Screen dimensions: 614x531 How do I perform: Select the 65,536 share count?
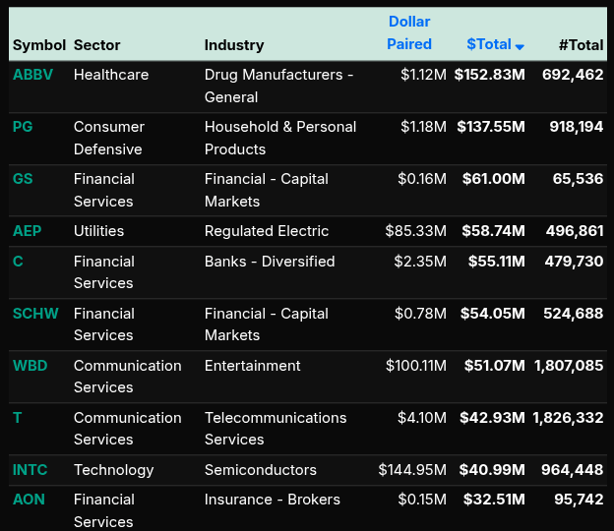[578, 179]
